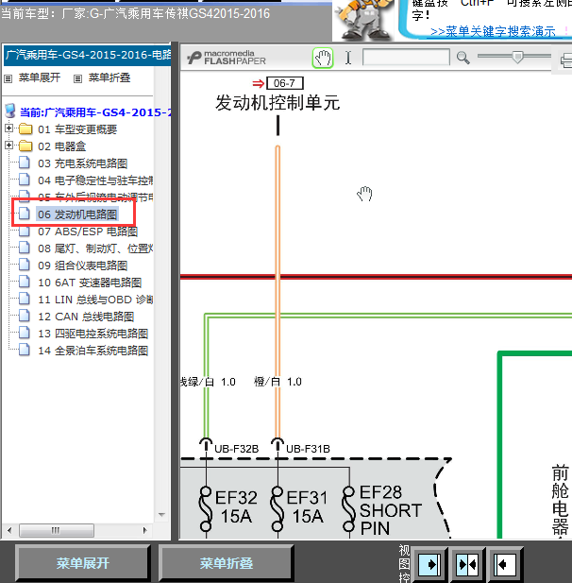
Task: Click the 菜单展开 list icon at top
Action: [8, 78]
